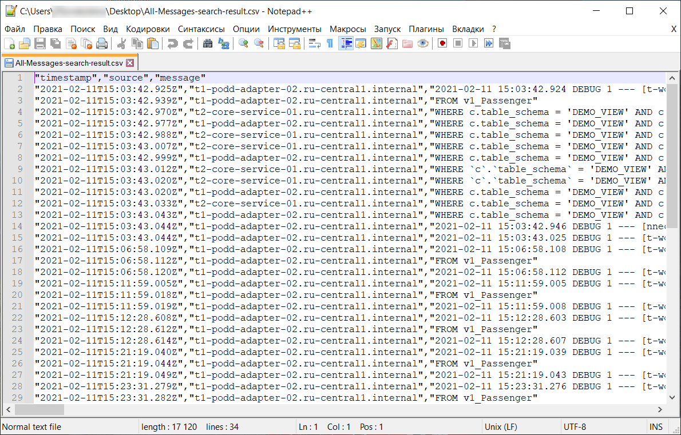Image resolution: width=681 pixels, height=435 pixels.
Task: Close the All-Messages-search-result.csv tab
Action: [x=130, y=63]
